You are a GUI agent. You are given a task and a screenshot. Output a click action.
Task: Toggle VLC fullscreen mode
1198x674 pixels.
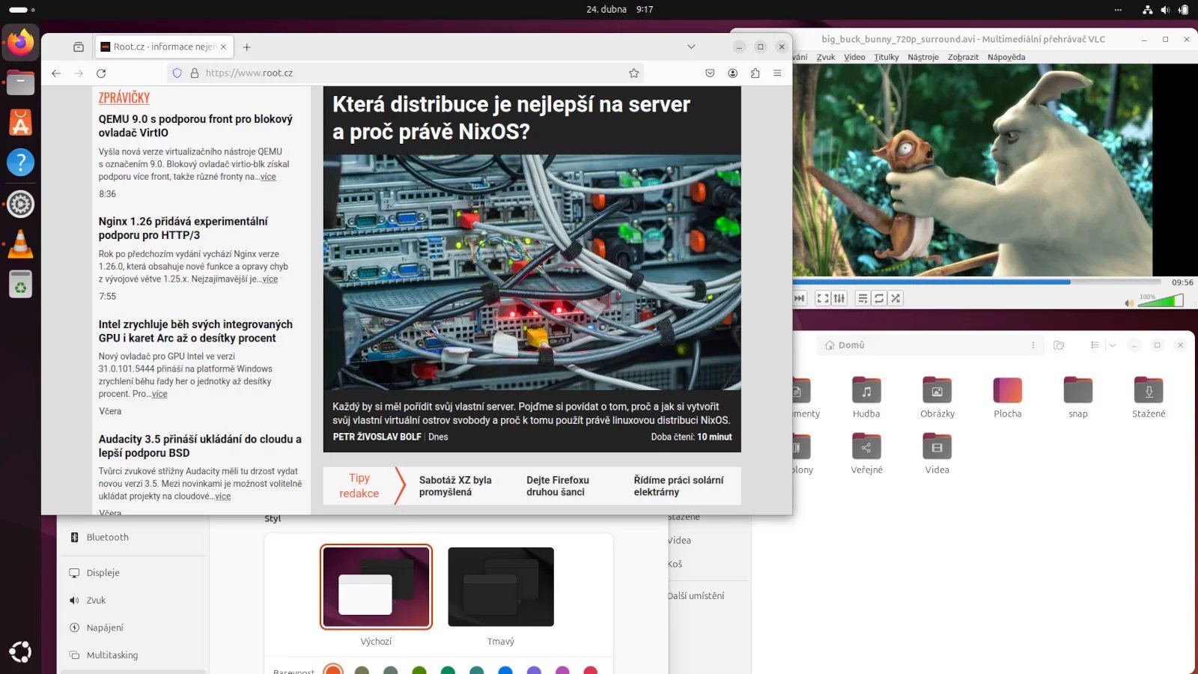823,298
